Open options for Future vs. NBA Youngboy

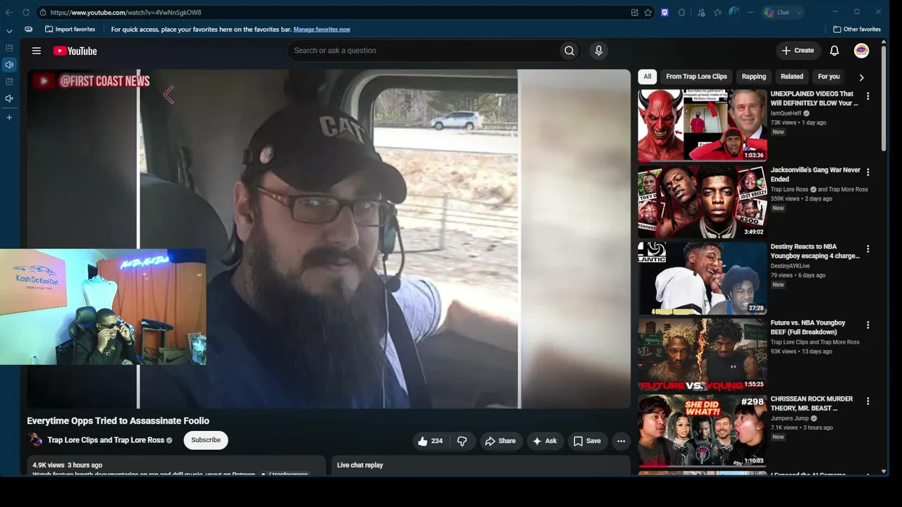pyautogui.click(x=867, y=325)
